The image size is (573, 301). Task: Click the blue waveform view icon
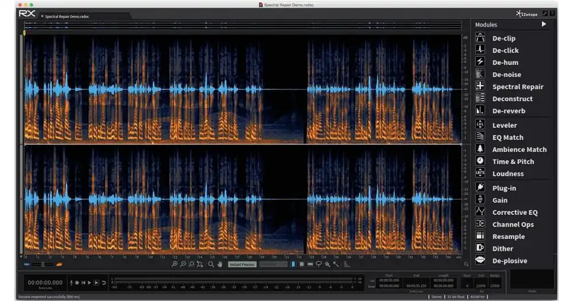pyautogui.click(x=27, y=264)
